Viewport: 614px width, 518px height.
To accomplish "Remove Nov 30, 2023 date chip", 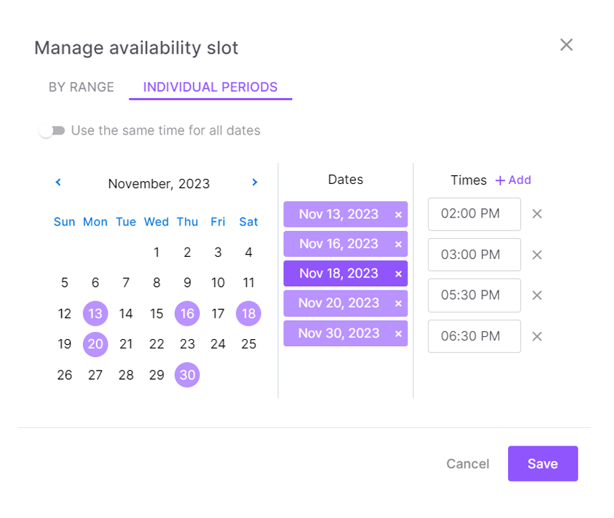I will (x=399, y=334).
